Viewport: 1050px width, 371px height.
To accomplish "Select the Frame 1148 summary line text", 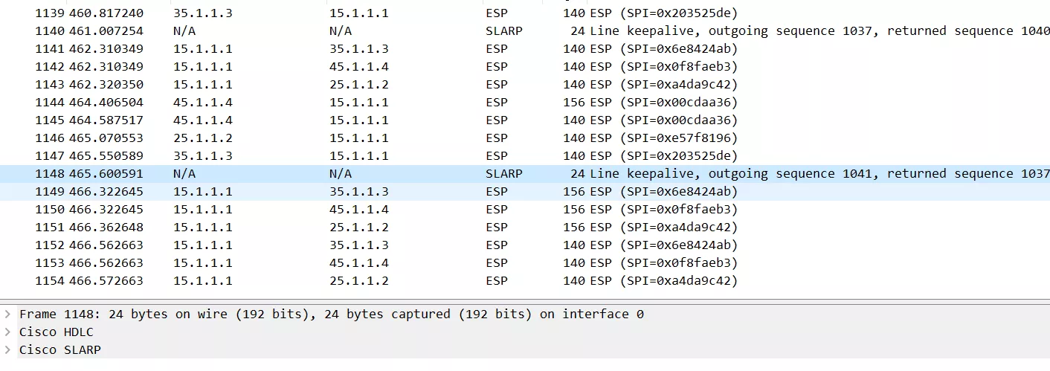I will pos(331,314).
